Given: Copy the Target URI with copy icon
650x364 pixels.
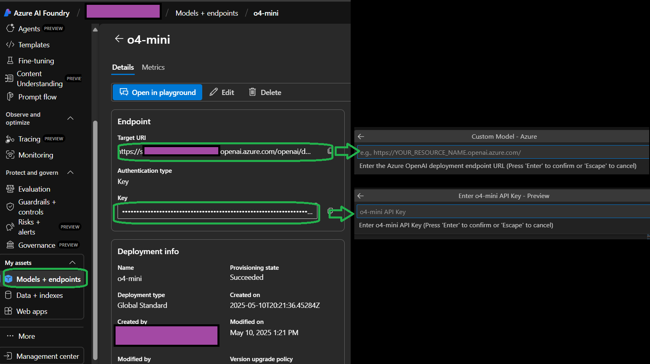Looking at the screenshot, I should coord(330,151).
